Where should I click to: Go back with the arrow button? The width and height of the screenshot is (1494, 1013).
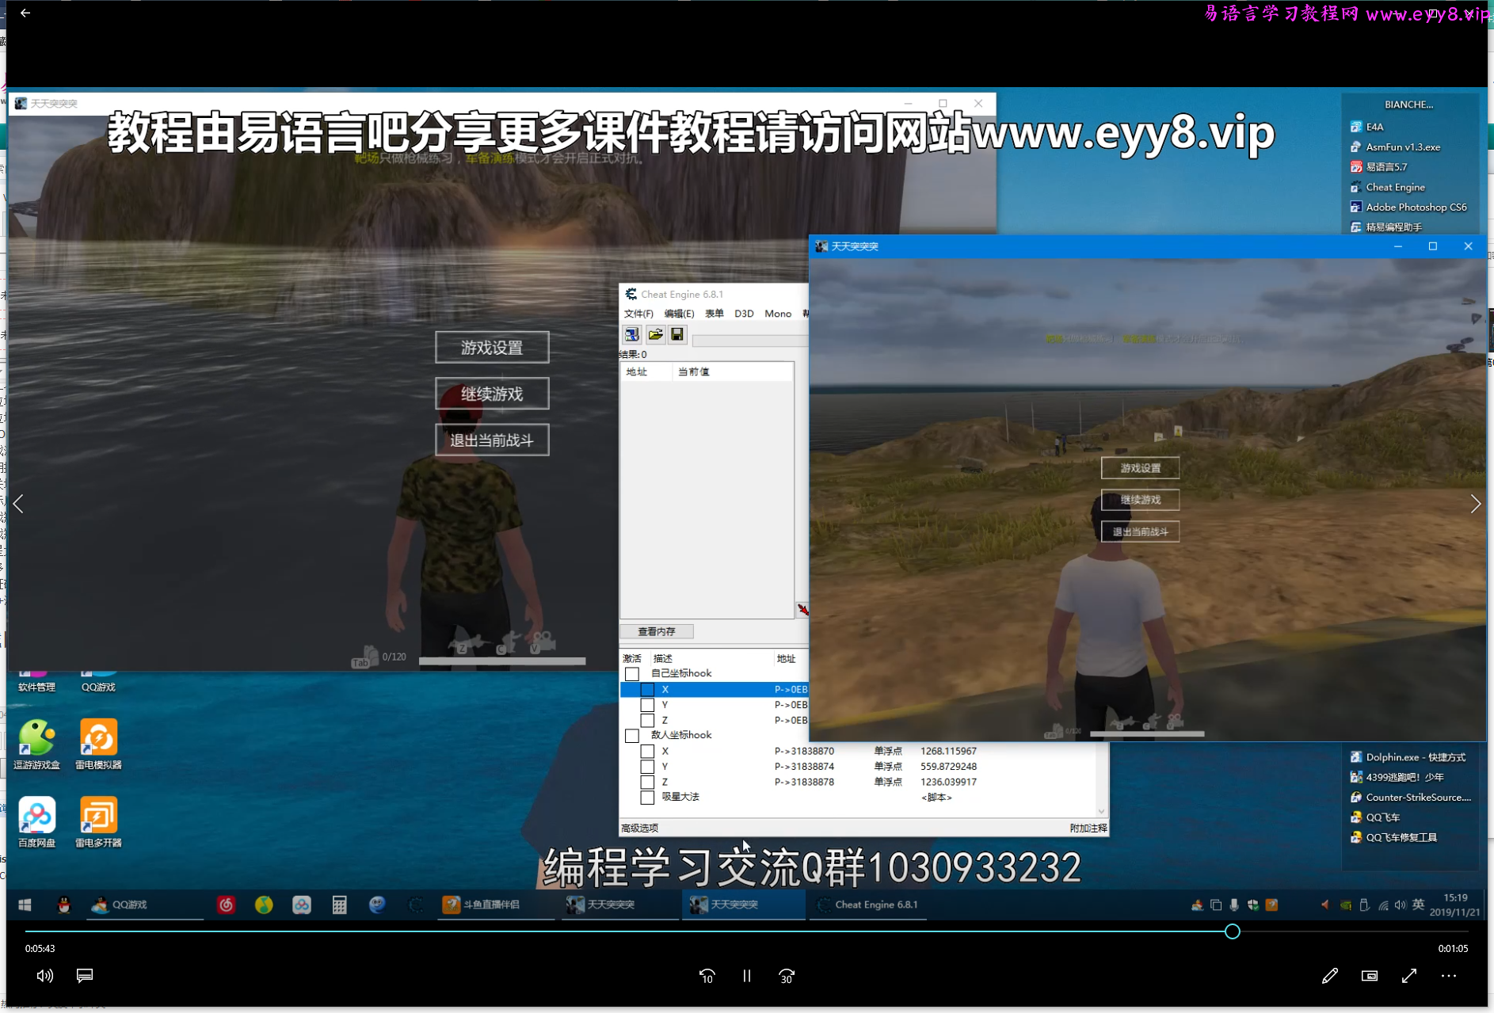[x=25, y=13]
